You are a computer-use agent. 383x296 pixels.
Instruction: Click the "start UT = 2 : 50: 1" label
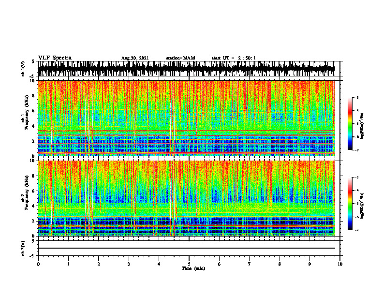(234, 58)
